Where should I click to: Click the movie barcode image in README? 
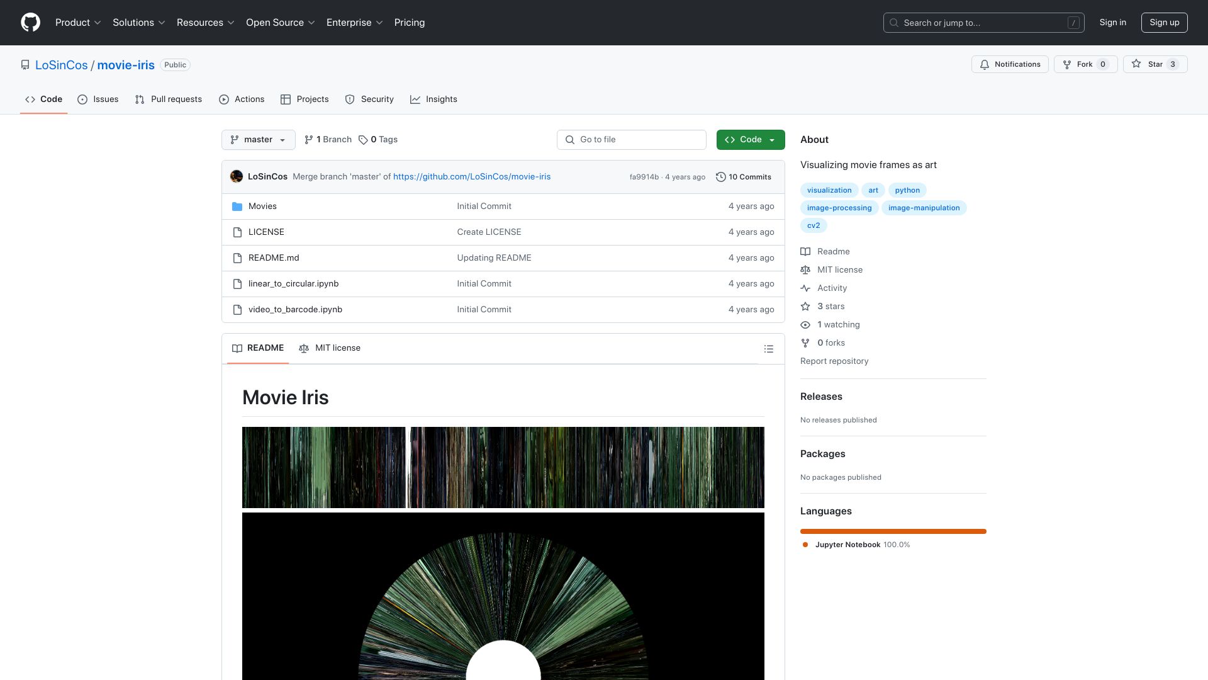click(503, 468)
